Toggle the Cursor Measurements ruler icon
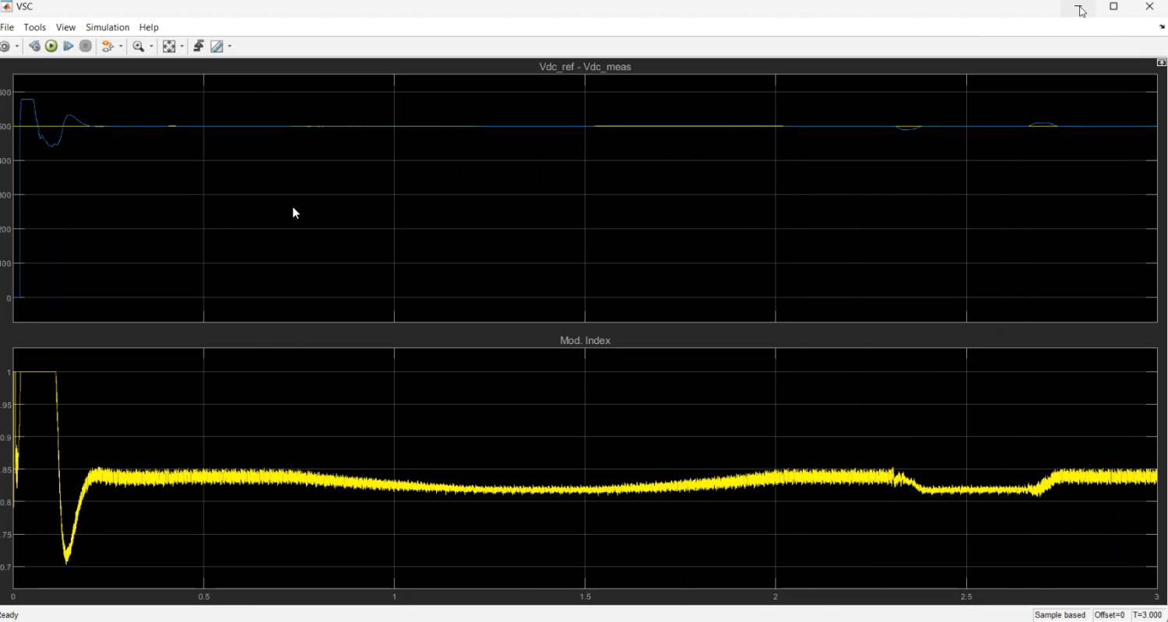Image resolution: width=1168 pixels, height=622 pixels. coord(217,47)
